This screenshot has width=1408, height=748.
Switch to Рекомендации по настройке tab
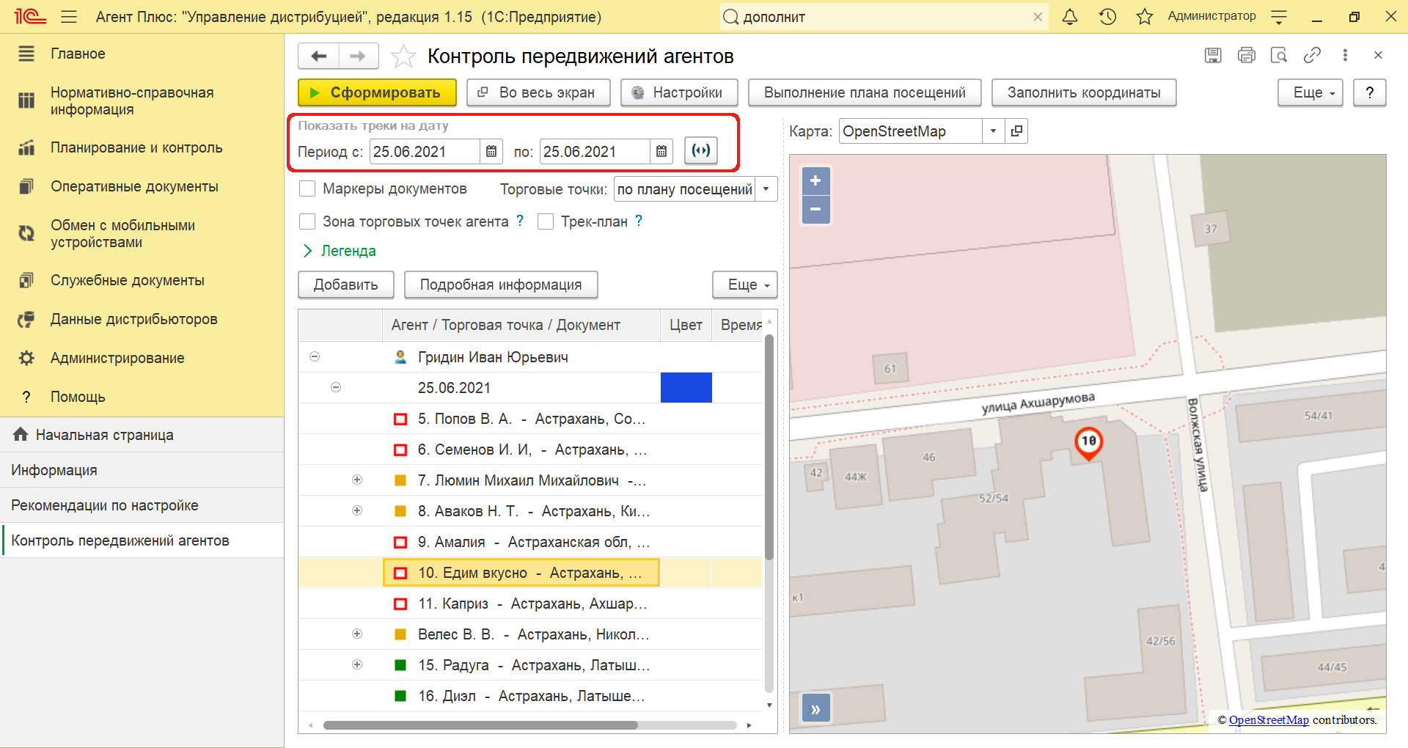pos(142,505)
